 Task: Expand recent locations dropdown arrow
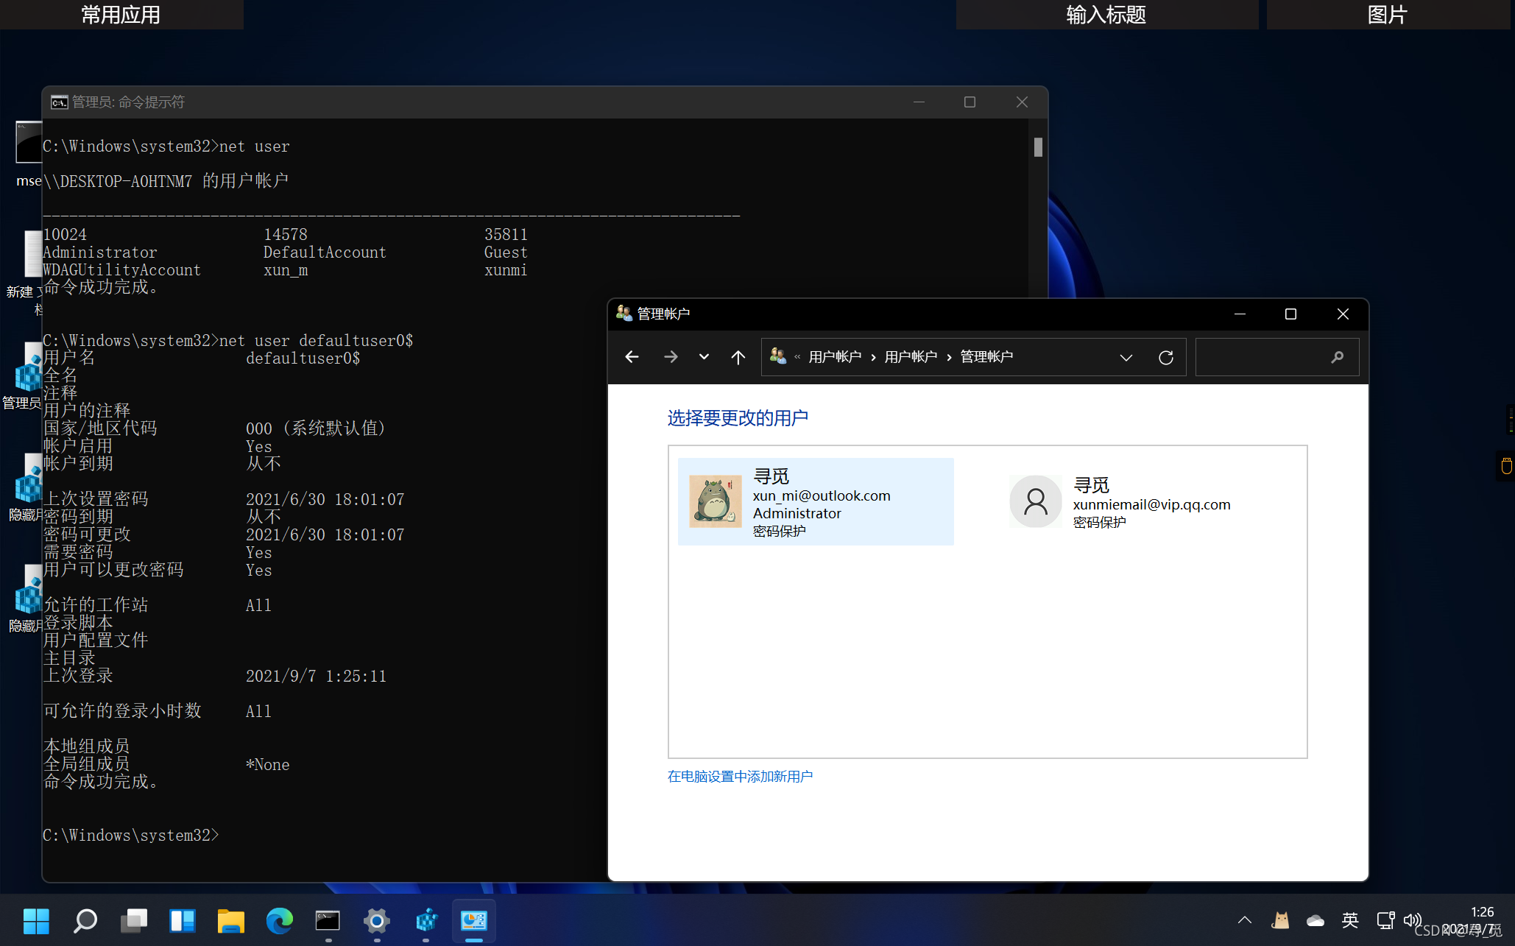[704, 357]
